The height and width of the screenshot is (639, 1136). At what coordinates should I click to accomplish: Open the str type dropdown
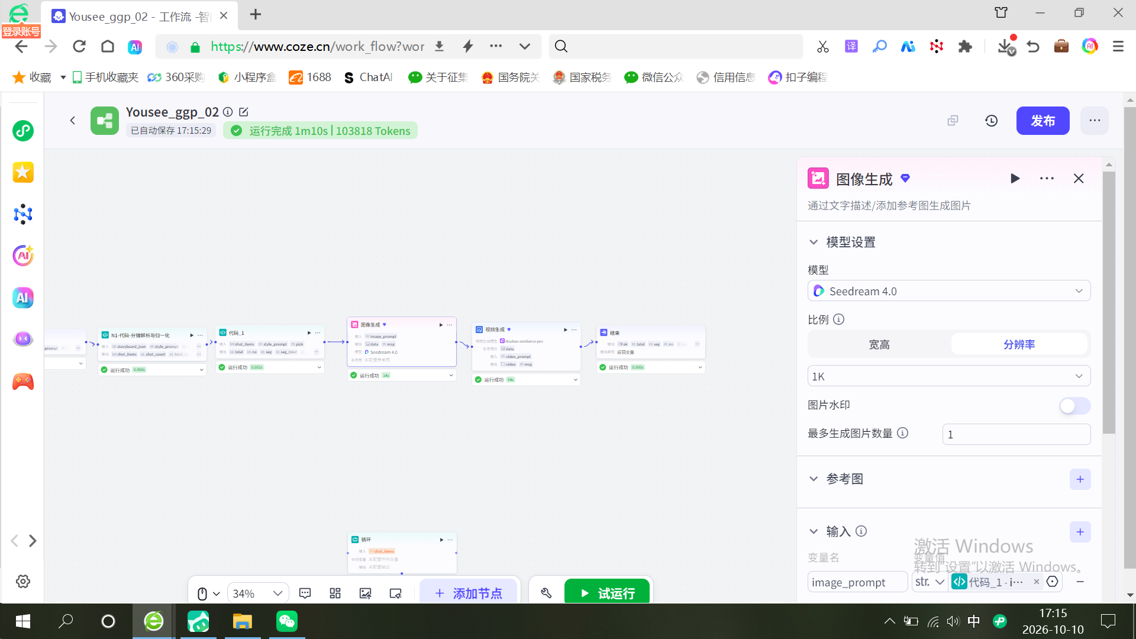point(930,582)
